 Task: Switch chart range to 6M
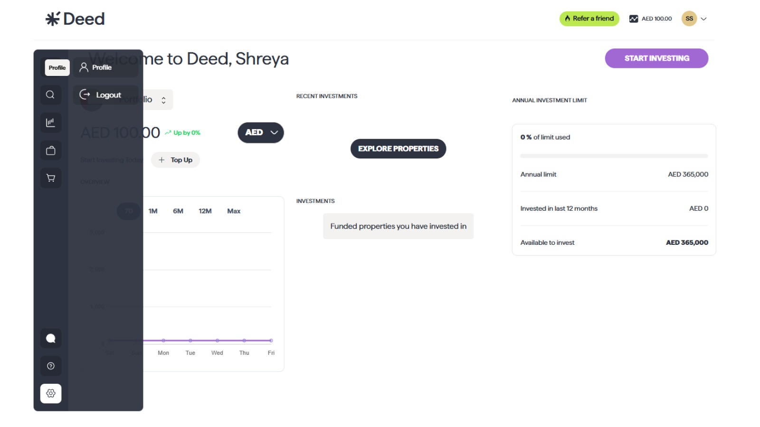click(178, 211)
